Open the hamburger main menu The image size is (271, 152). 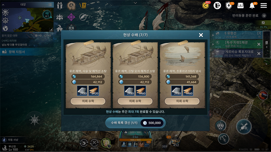[x=264, y=5]
